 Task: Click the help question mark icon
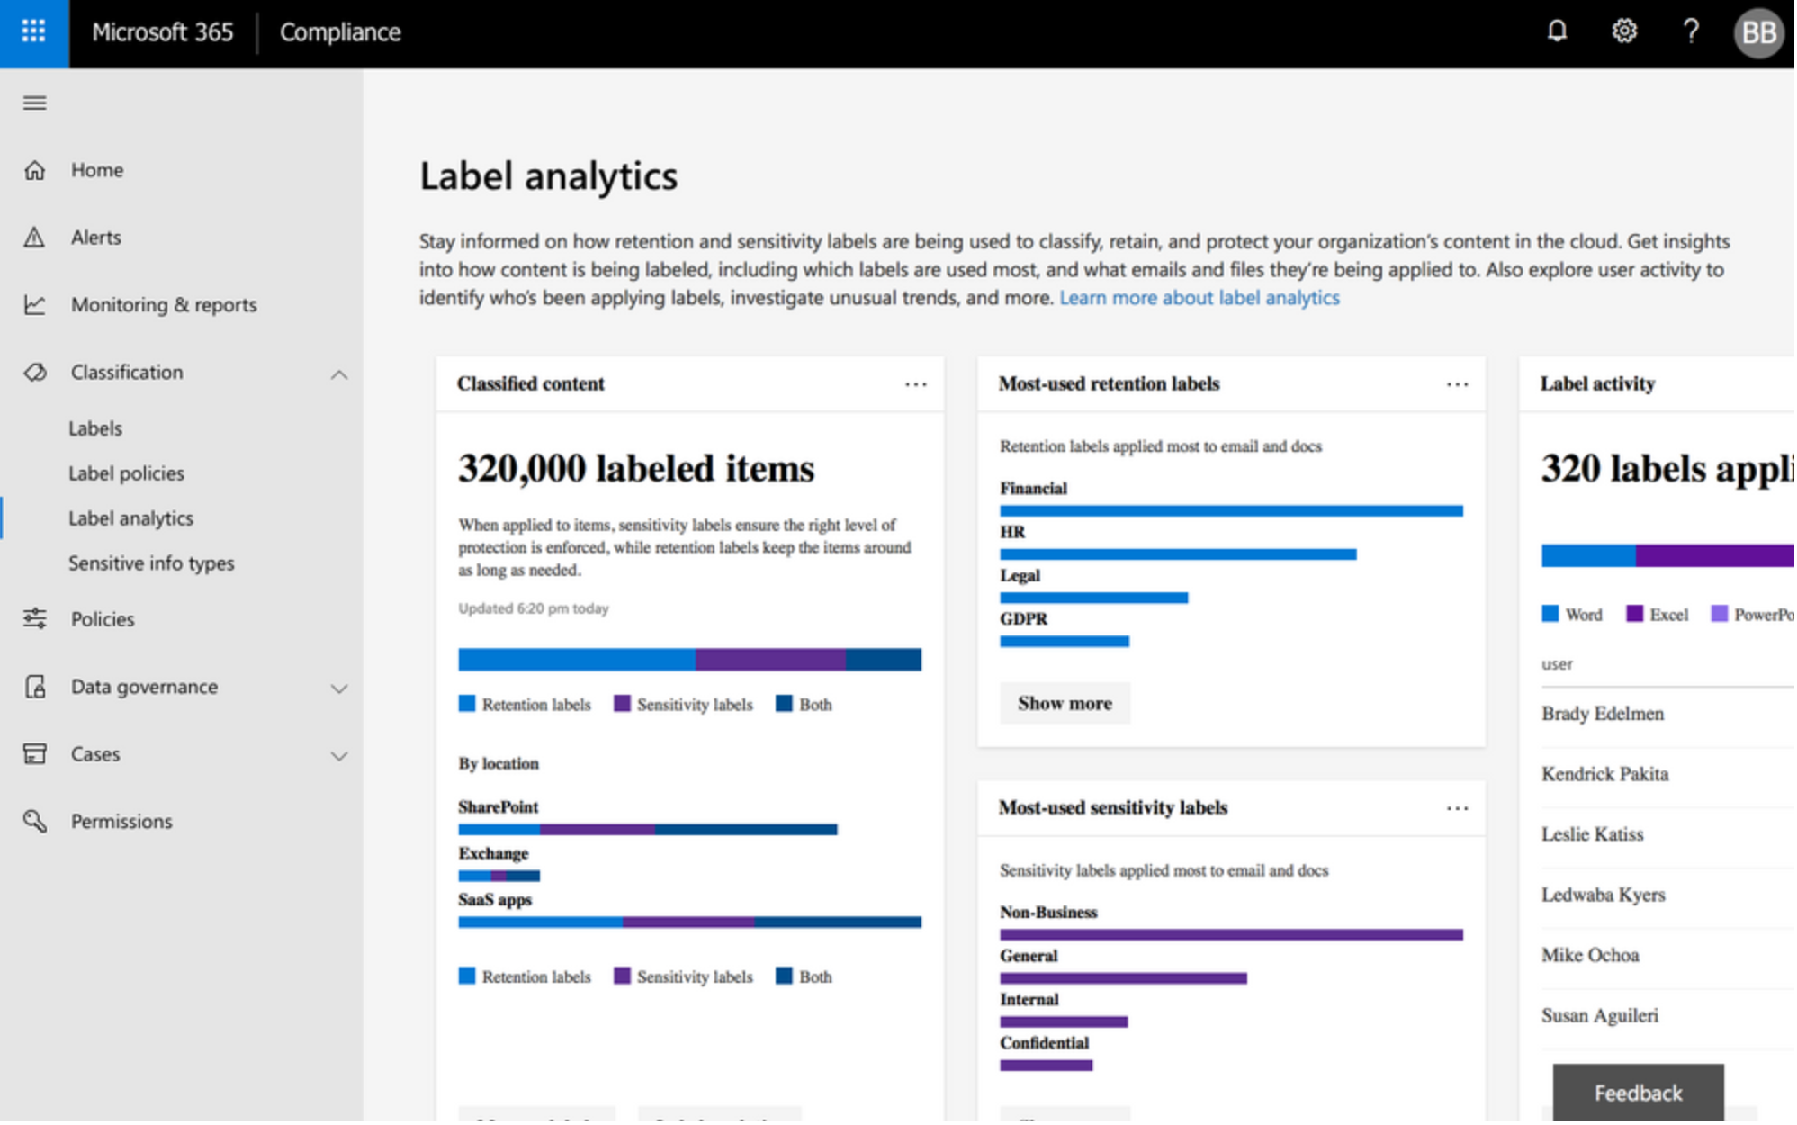tap(1693, 31)
